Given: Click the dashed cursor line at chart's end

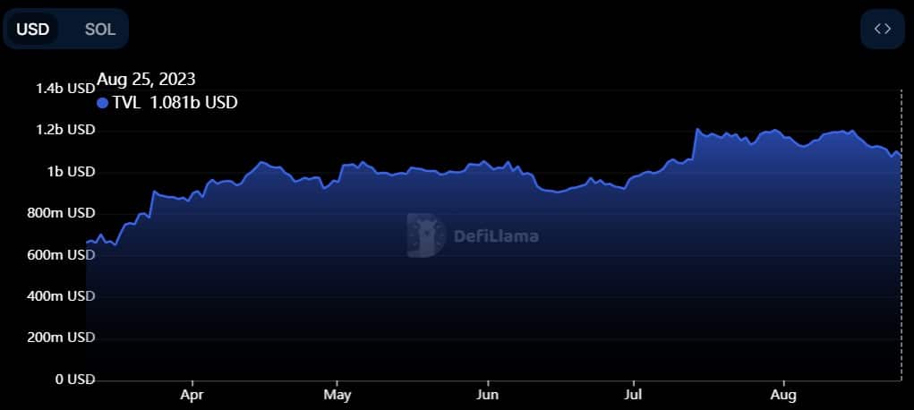Looking at the screenshot, I should pos(901,235).
